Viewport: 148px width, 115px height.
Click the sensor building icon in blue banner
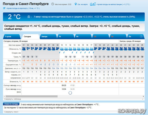pos(29,17)
